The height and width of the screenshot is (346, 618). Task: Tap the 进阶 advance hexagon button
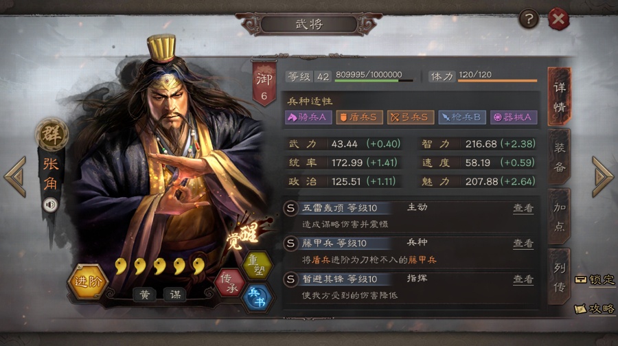click(87, 281)
